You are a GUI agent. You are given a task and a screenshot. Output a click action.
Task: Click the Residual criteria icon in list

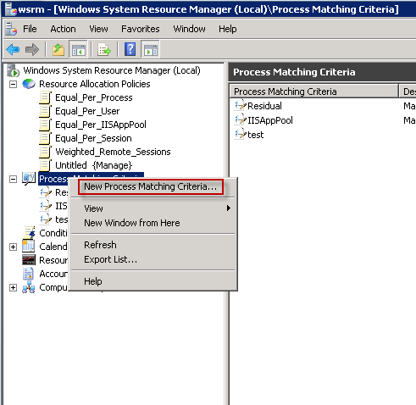click(241, 106)
